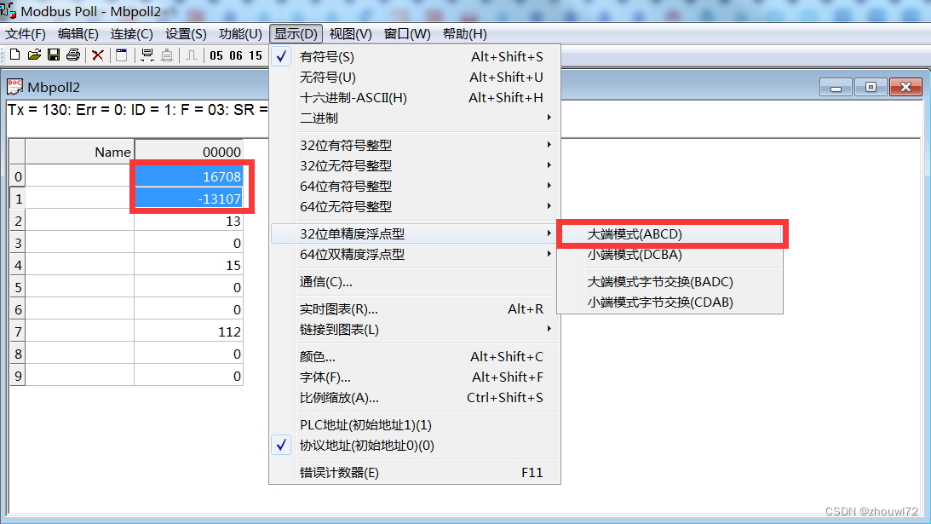931x524 pixels.
Task: Open the 帮助(H) menu
Action: click(x=465, y=34)
